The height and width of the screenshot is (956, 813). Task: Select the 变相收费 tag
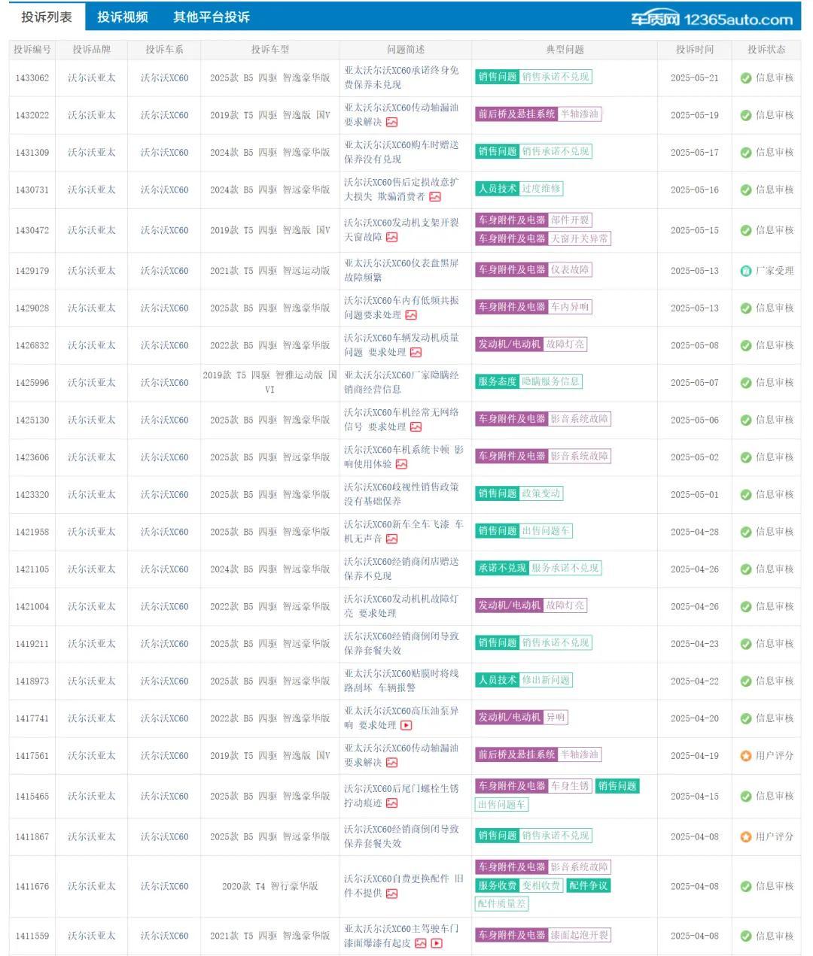541,885
